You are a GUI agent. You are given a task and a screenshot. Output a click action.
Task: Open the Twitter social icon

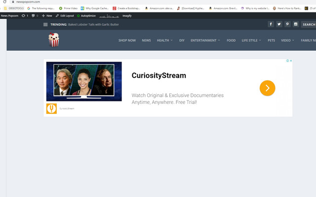click(279, 24)
